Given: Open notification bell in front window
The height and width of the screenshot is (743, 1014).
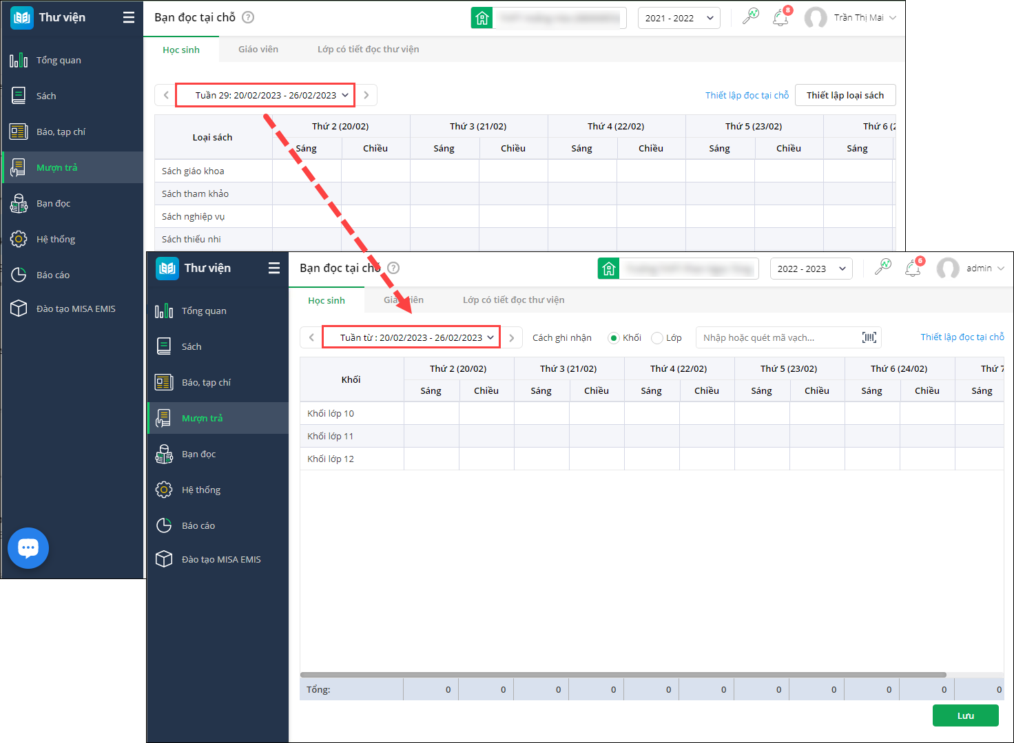Looking at the screenshot, I should pyautogui.click(x=913, y=269).
